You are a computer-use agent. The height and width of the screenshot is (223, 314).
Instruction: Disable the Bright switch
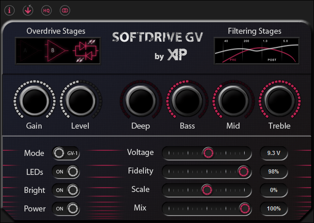pos(66,190)
